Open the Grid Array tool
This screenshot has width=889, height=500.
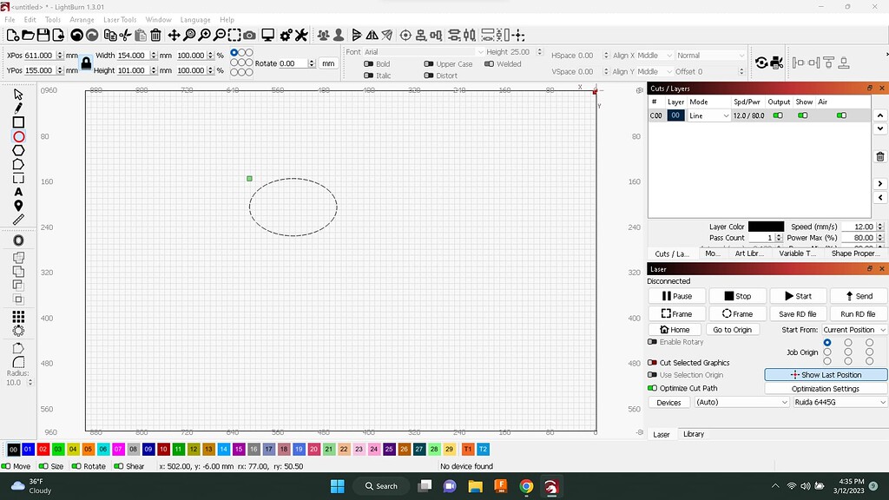[x=18, y=316]
